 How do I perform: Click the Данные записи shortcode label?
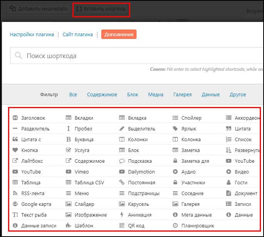point(39,225)
